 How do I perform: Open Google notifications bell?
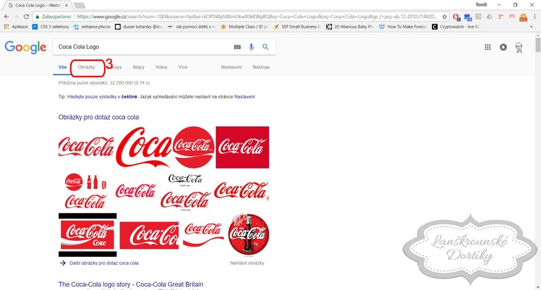(502, 47)
